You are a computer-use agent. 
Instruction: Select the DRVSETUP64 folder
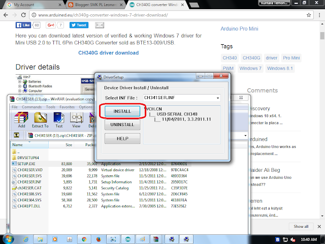(x=26, y=158)
